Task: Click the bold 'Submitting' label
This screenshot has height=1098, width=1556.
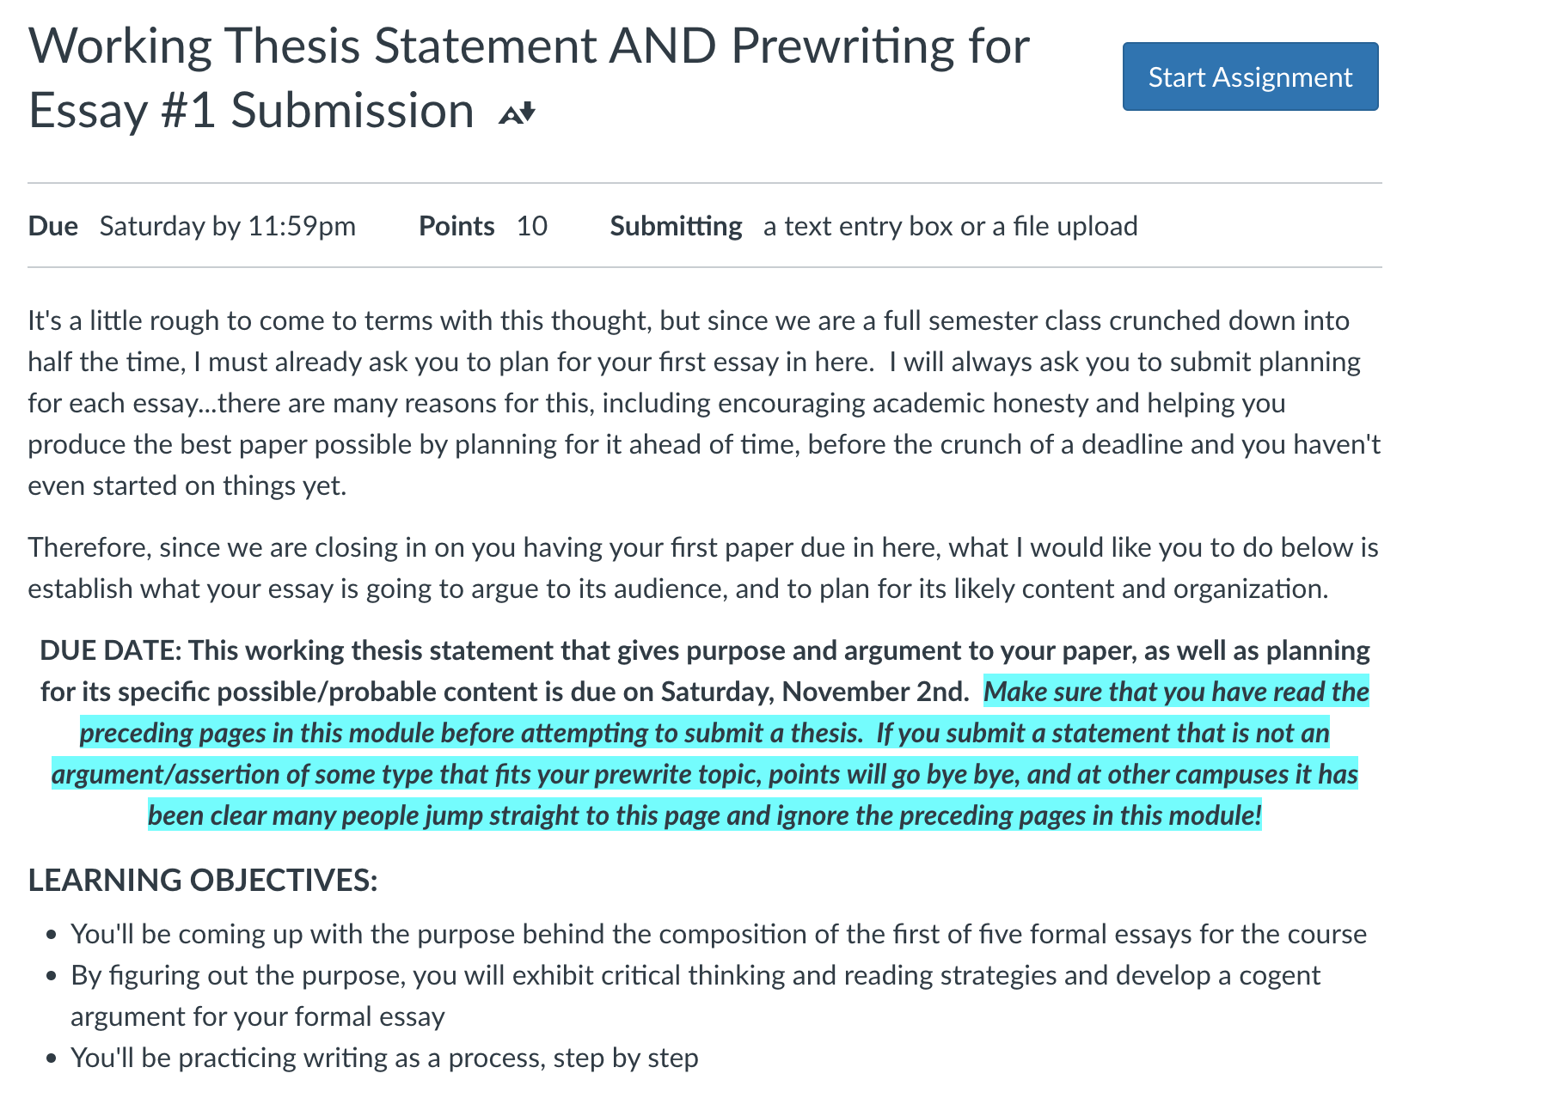Action: point(676,226)
